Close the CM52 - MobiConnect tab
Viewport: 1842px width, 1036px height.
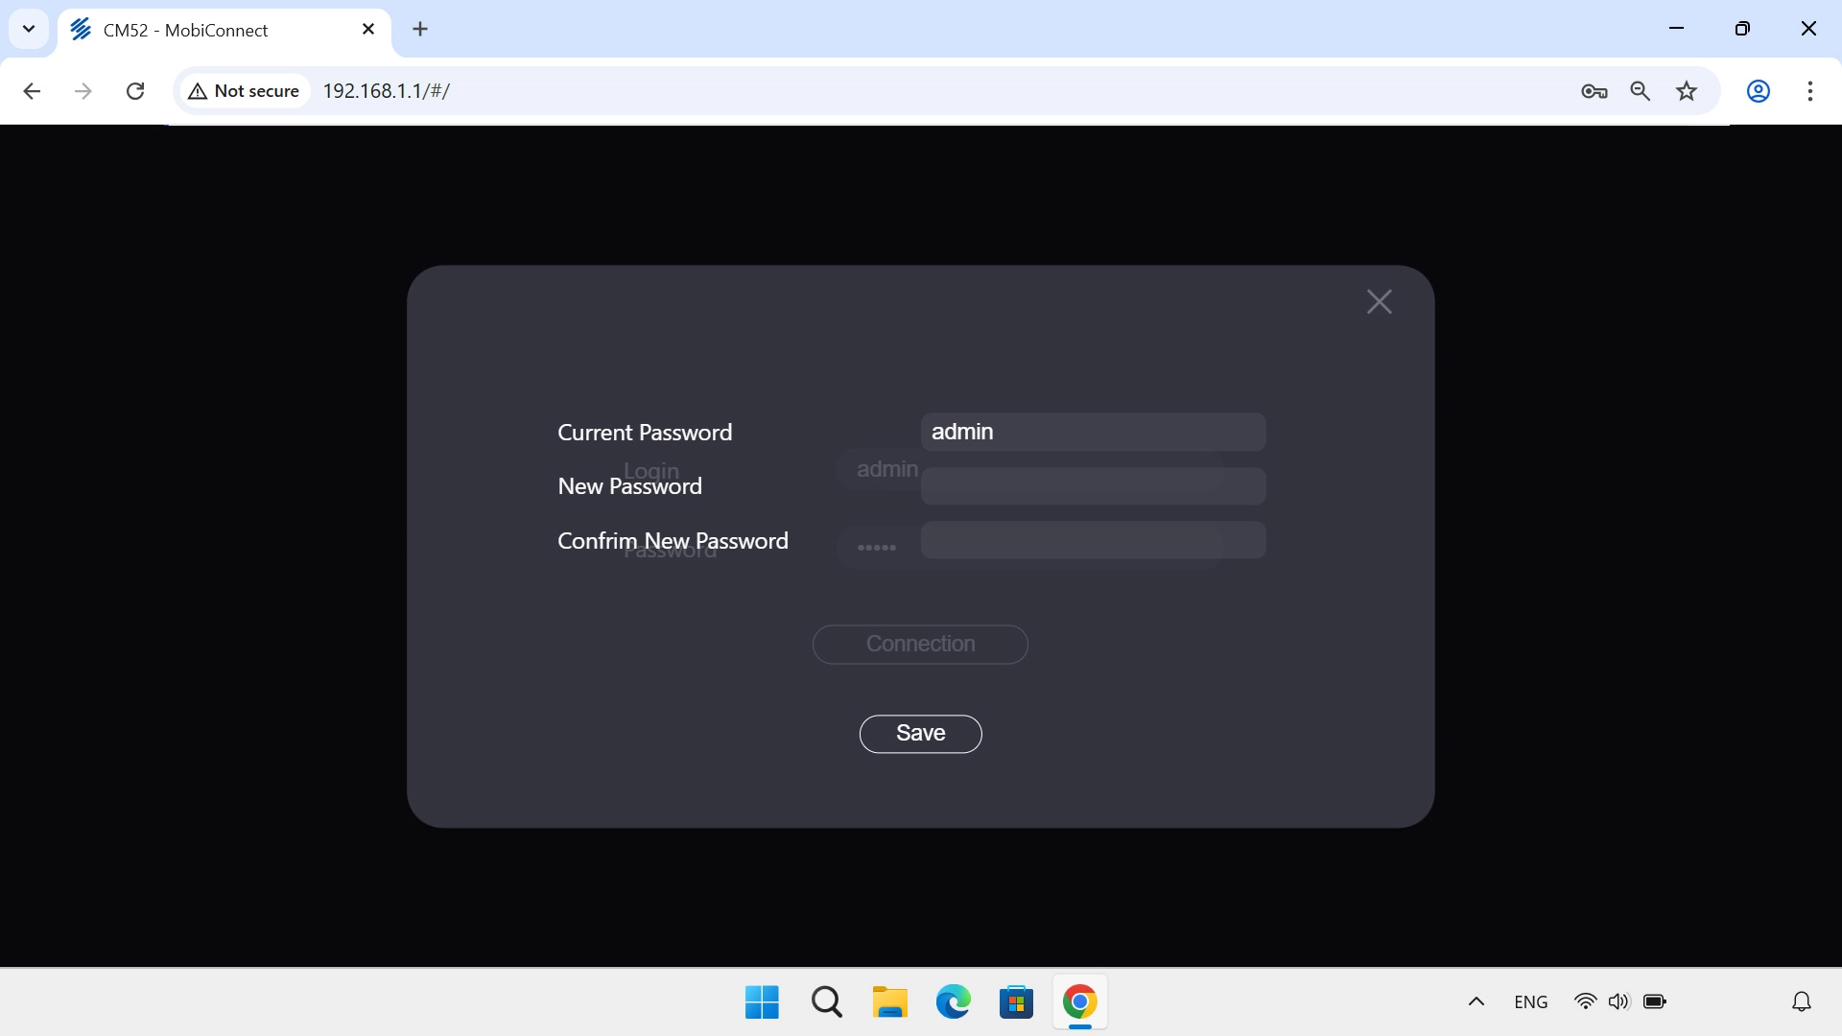(x=368, y=30)
